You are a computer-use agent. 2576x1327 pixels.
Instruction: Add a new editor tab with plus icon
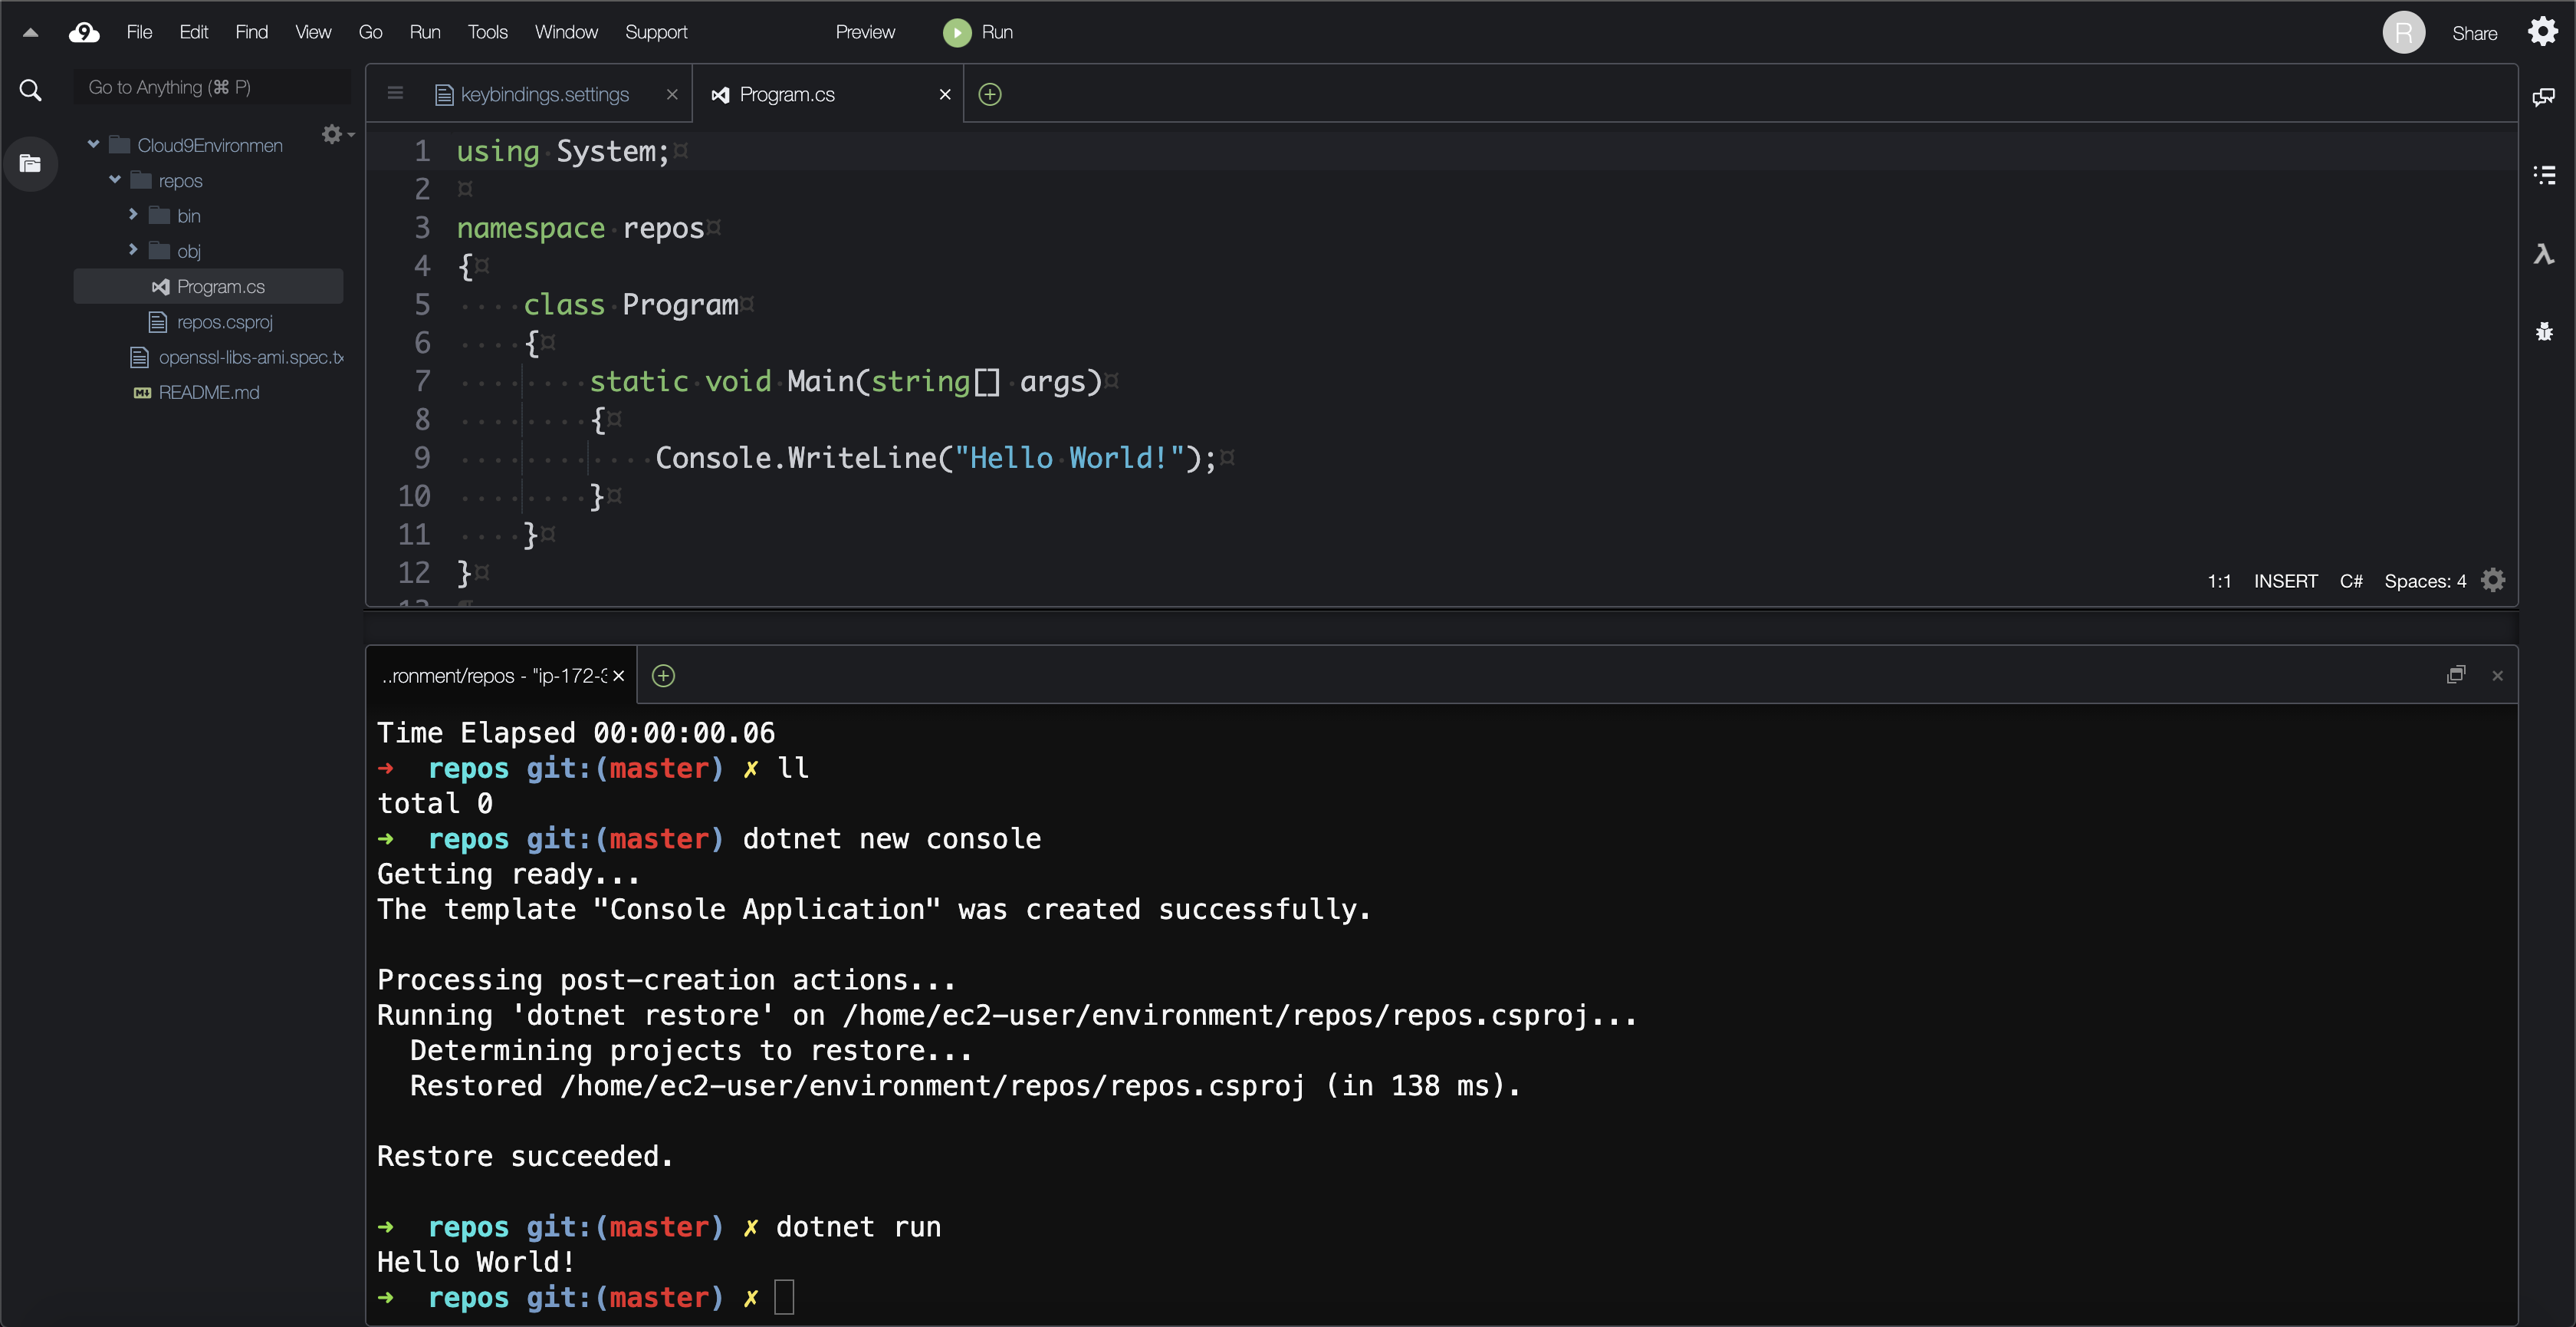pyautogui.click(x=990, y=94)
